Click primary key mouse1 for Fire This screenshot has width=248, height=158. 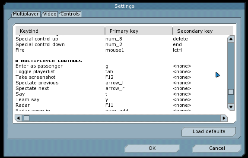tap(114, 50)
